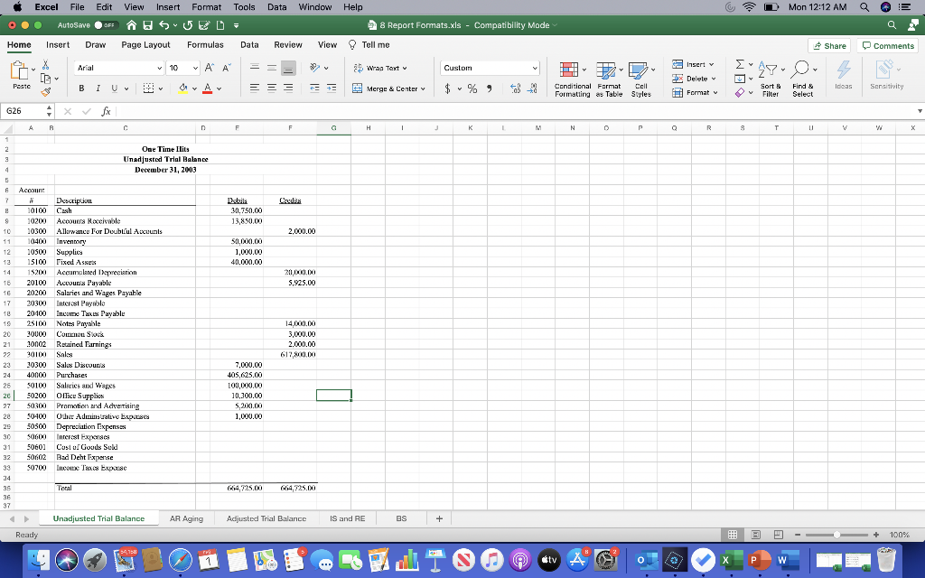
Task: Open Find & Select
Action: (x=803, y=79)
